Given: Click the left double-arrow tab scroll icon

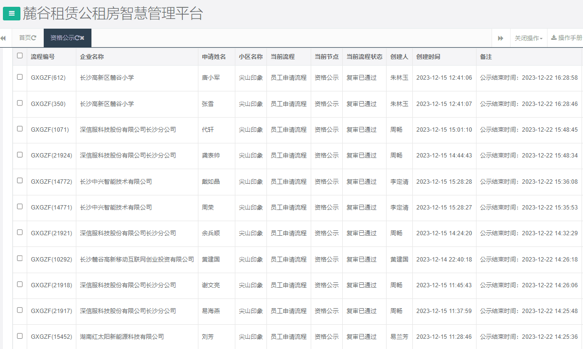Looking at the screenshot, I should 4,37.
